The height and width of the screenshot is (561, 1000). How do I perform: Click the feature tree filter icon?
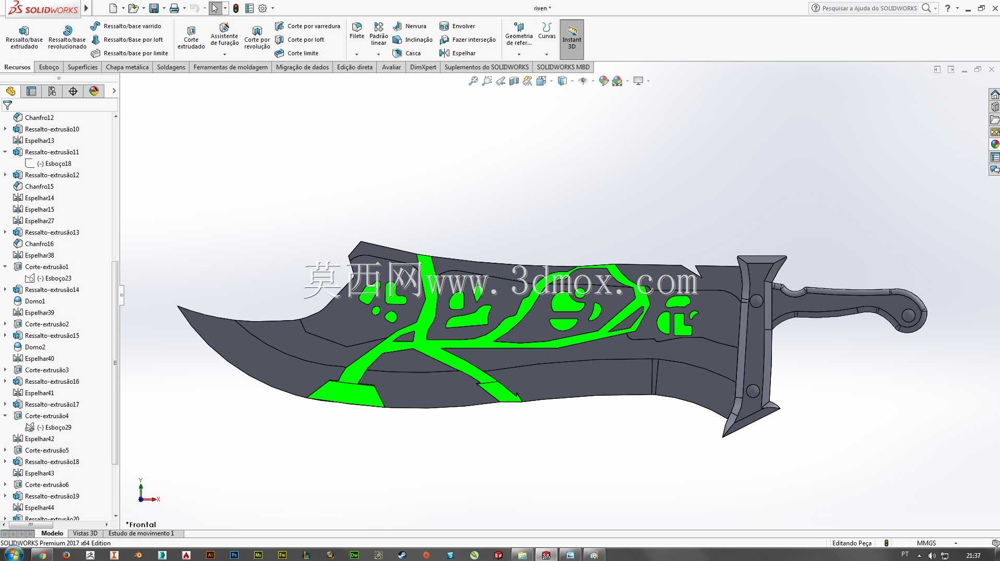(7, 105)
